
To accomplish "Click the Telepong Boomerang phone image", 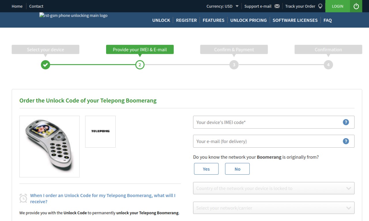I will (49, 146).
